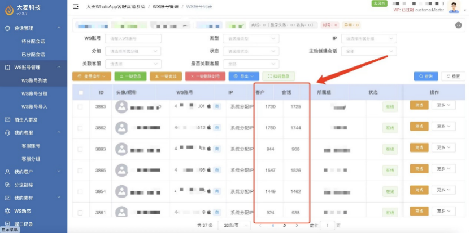Open 分流链接 via its link icon
Screen dimensions: 470x233
8,185
